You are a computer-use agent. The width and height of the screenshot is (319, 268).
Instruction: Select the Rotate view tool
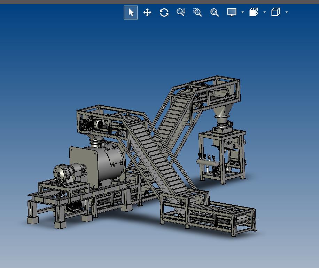(x=164, y=13)
